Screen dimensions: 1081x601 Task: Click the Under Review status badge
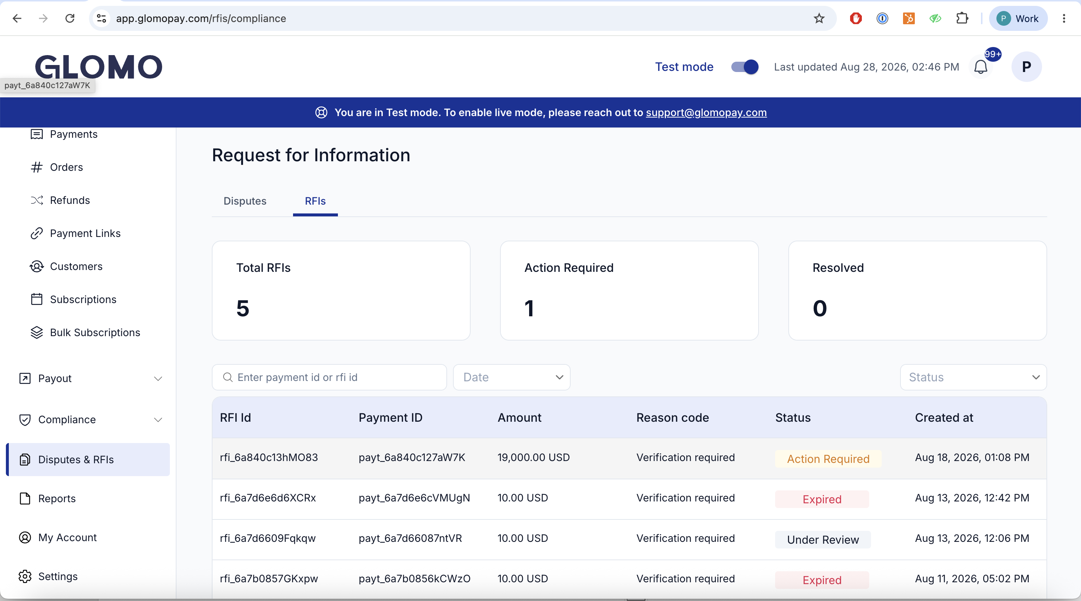pos(823,540)
